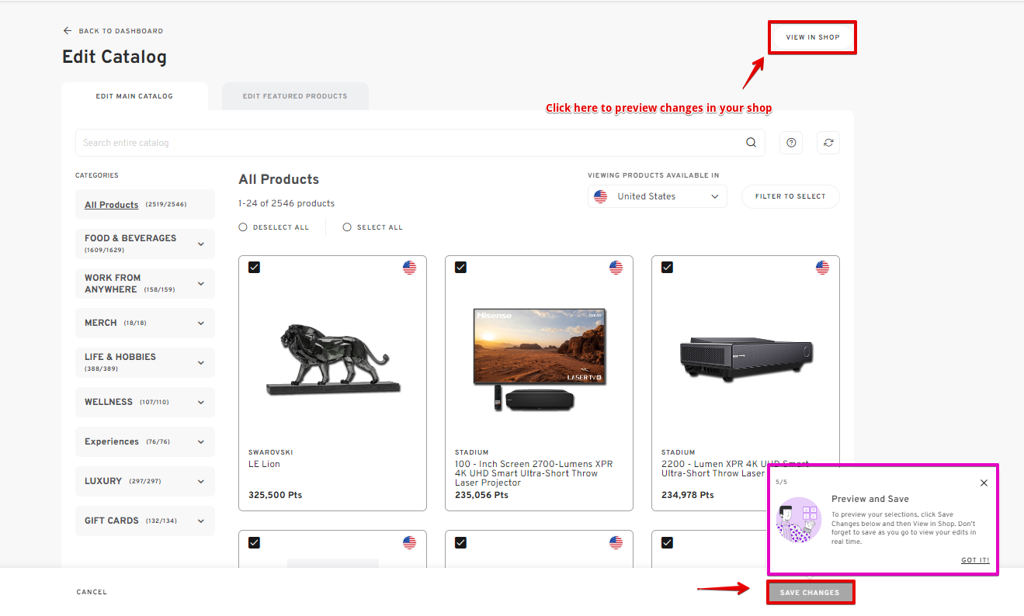Click US flag on LE Lion card
This screenshot has height=616, width=1024.
tap(409, 268)
